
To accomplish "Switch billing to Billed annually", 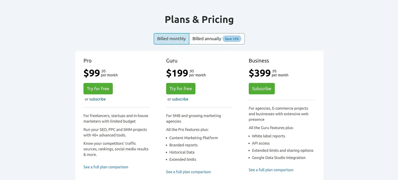I will click(206, 38).
